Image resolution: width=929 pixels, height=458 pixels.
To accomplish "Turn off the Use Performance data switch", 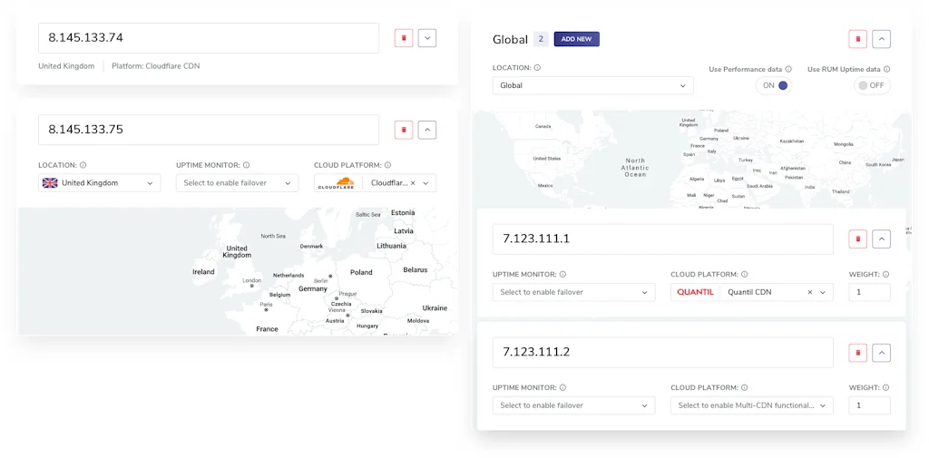I will (774, 85).
